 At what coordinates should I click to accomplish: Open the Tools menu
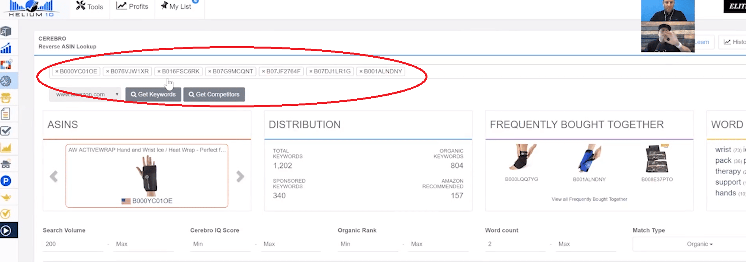(x=90, y=6)
